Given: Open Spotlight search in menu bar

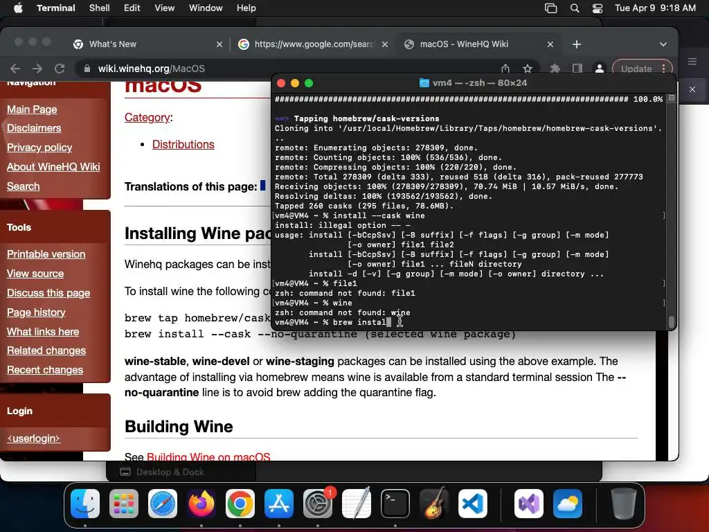Looking at the screenshot, I should (574, 8).
